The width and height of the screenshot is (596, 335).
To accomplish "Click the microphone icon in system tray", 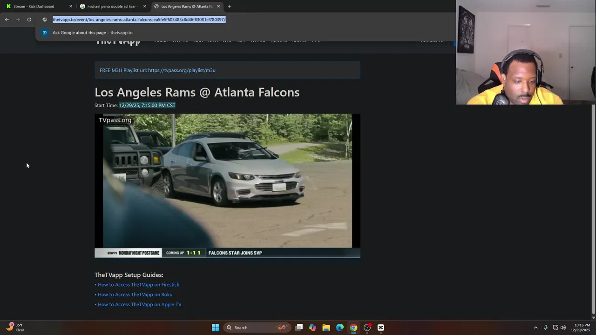I will click(546, 328).
